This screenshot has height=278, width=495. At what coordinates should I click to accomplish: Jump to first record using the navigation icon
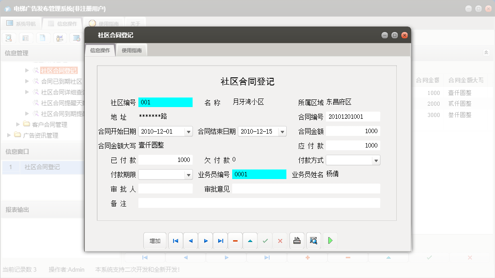[x=175, y=241]
